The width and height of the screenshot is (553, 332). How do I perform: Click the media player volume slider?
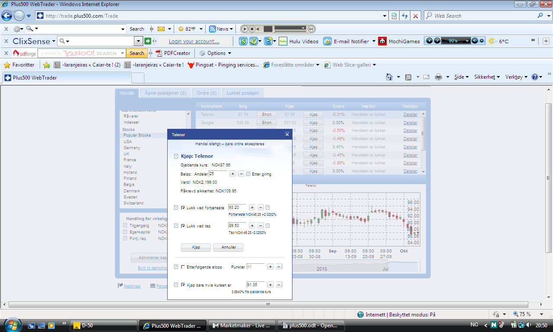[290, 28]
